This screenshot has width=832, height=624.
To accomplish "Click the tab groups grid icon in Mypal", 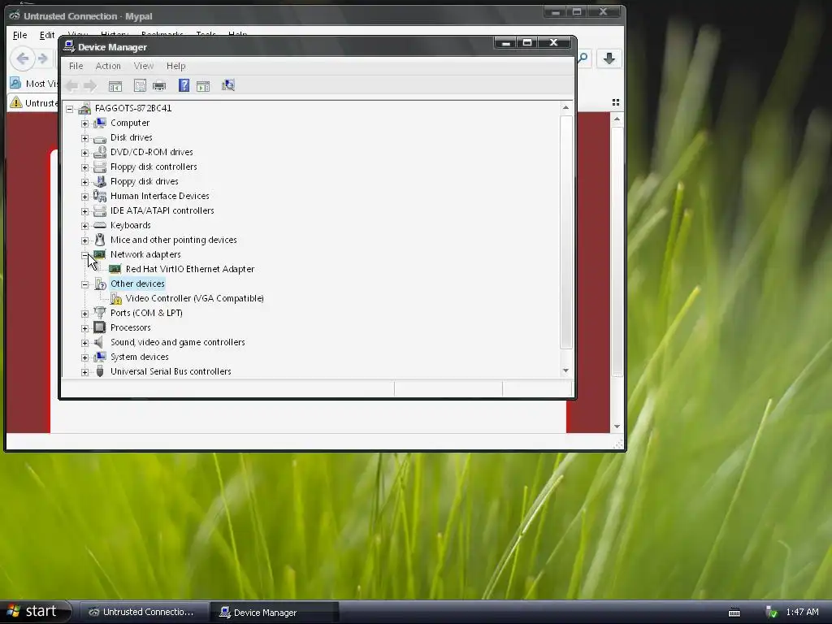I will 616,102.
